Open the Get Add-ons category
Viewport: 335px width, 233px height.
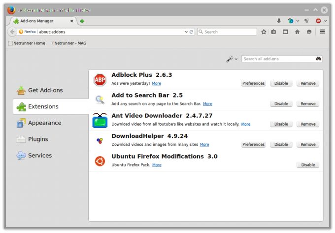(x=40, y=90)
